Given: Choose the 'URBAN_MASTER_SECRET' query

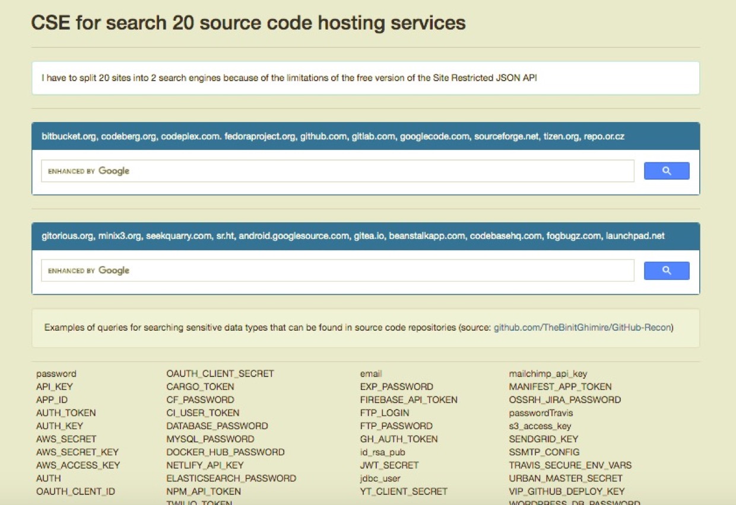Looking at the screenshot, I should pyautogui.click(x=566, y=478).
